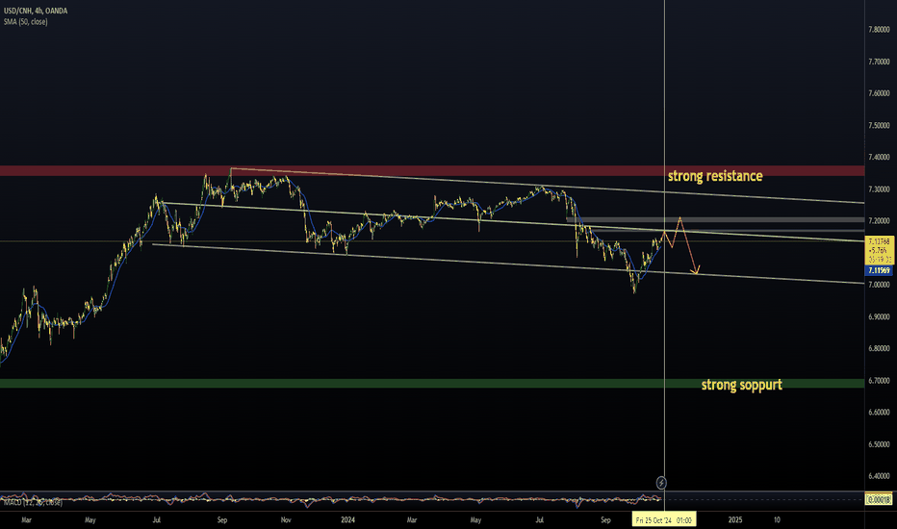Click the Fri 25 Oct '24 date label
Image resolution: width=897 pixels, height=529 pixels.
[x=663, y=519]
